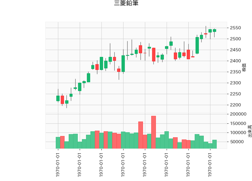
Task: Click the 150000 volume tick label
Action: click(238, 123)
